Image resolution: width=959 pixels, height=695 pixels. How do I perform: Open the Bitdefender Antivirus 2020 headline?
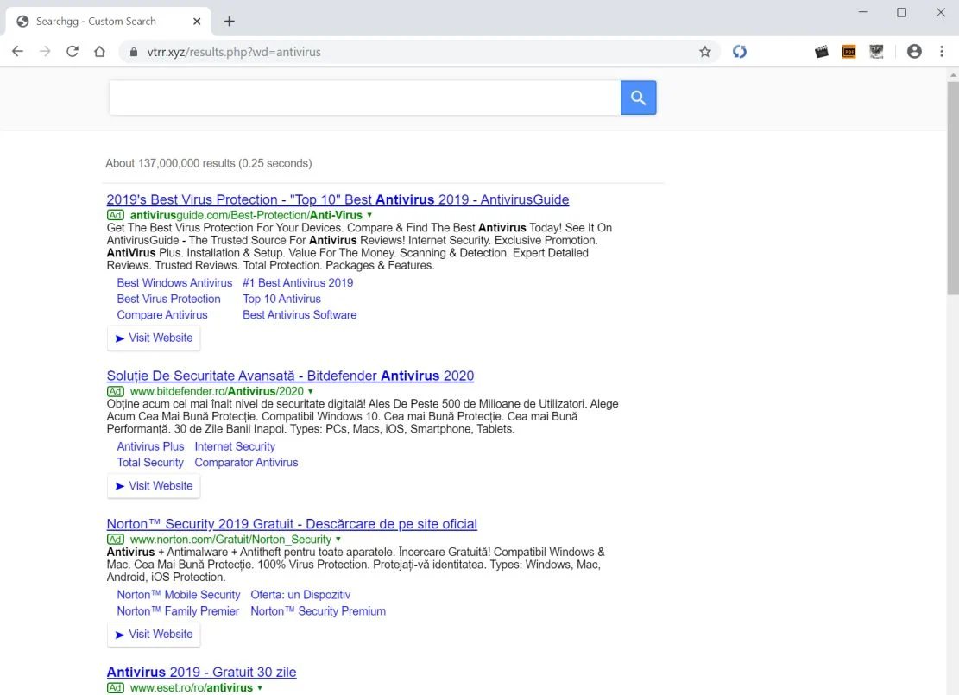pyautogui.click(x=290, y=376)
